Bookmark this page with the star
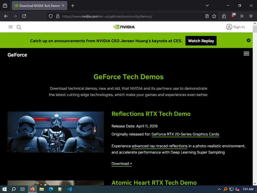 pos(214,16)
